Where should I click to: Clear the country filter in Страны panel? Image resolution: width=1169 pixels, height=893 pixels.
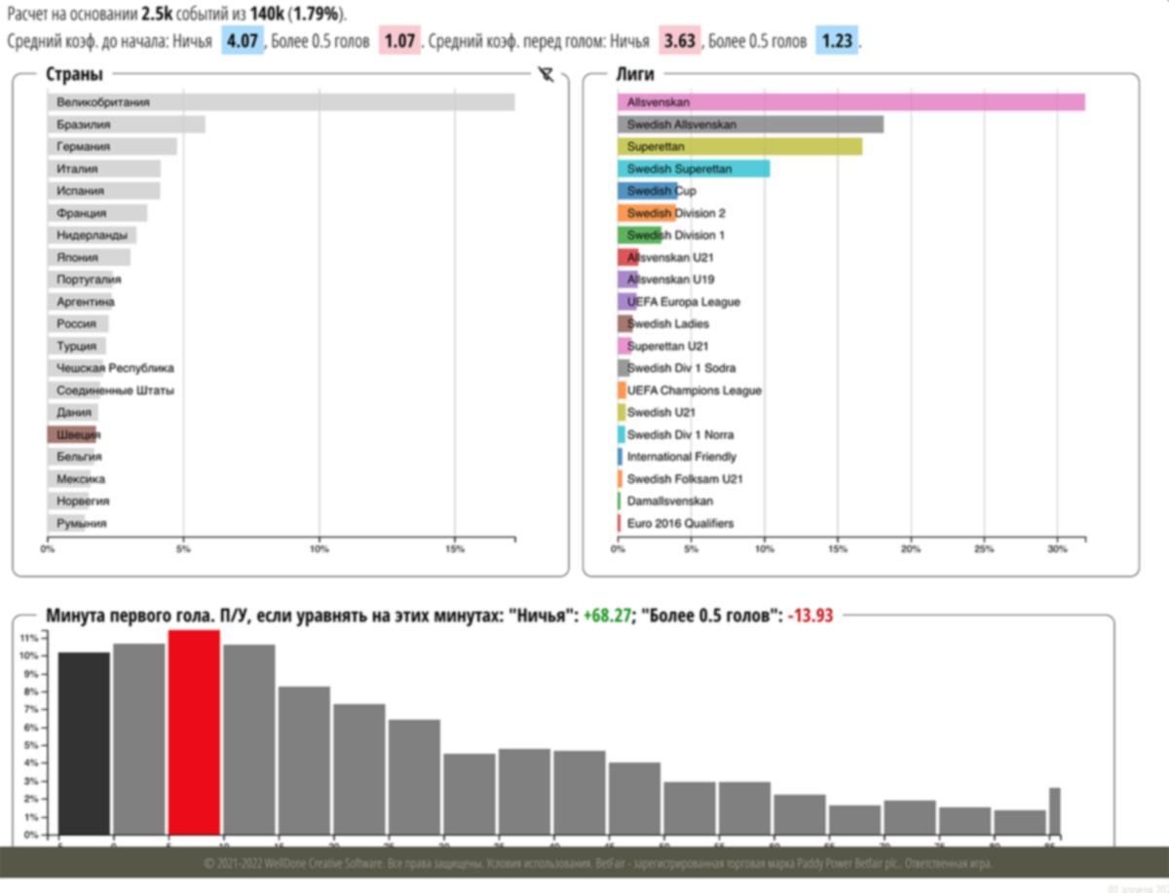(x=546, y=75)
